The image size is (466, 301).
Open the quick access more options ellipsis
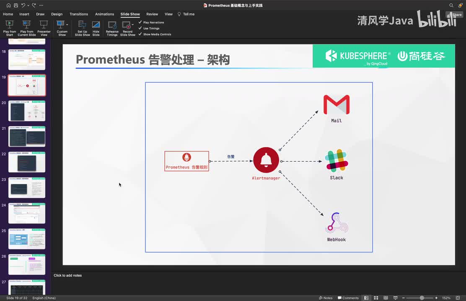pyautogui.click(x=41, y=5)
